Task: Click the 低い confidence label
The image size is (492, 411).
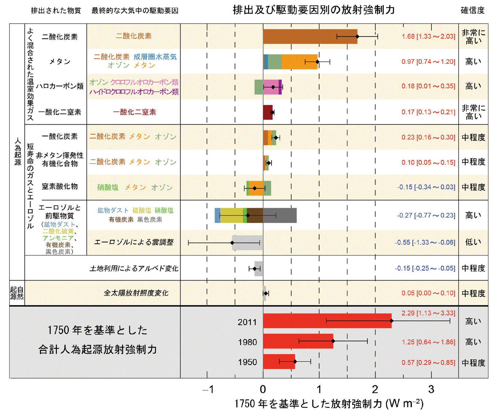Action: 473,242
